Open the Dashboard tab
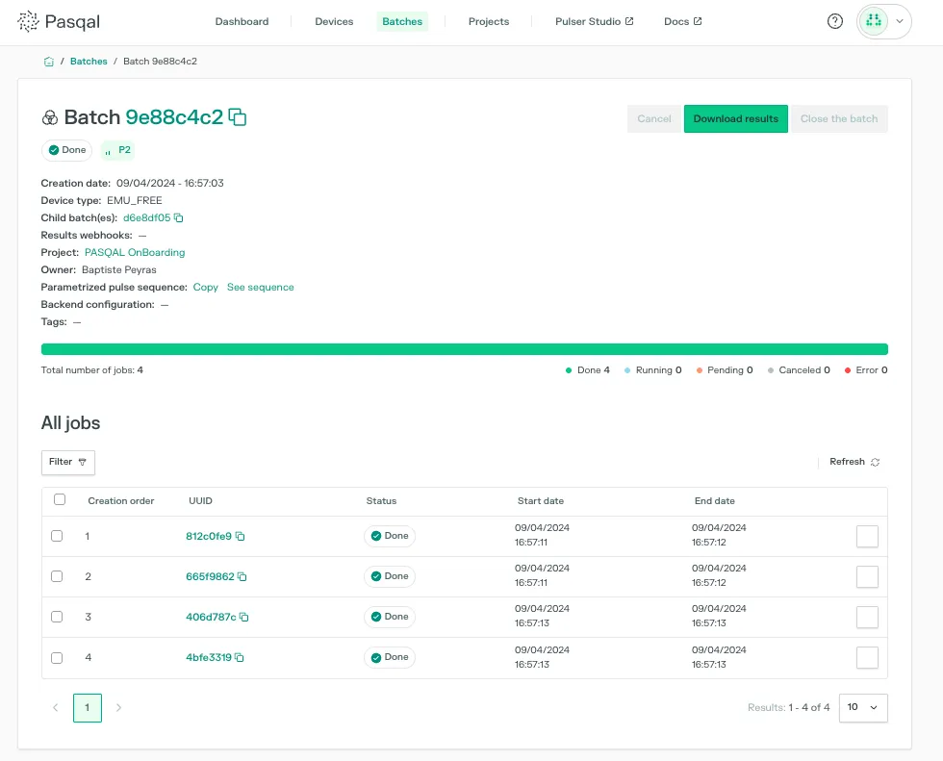The width and height of the screenshot is (943, 761). click(242, 21)
